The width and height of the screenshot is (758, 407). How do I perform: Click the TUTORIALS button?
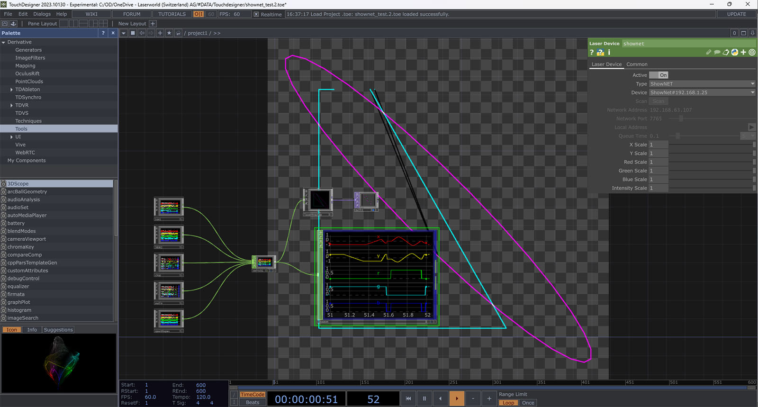tap(172, 14)
